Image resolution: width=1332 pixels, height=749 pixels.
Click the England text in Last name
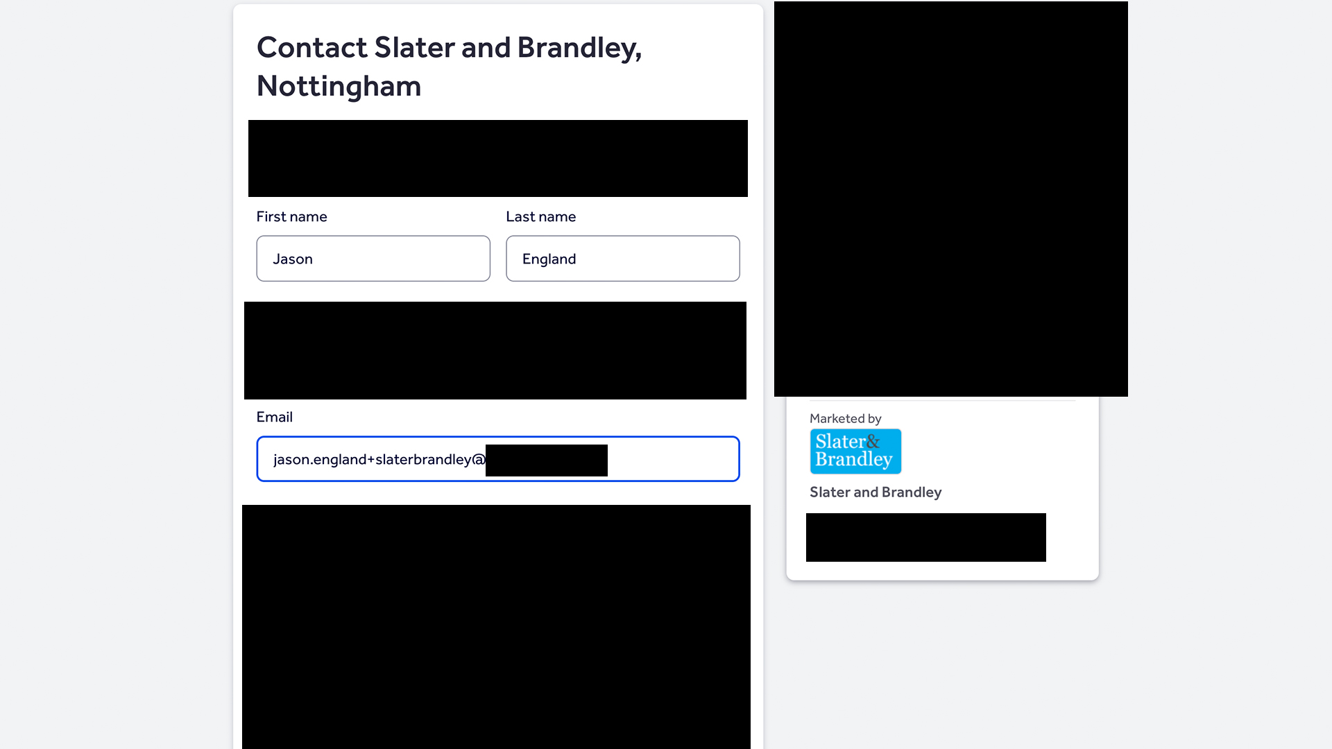[x=549, y=259]
